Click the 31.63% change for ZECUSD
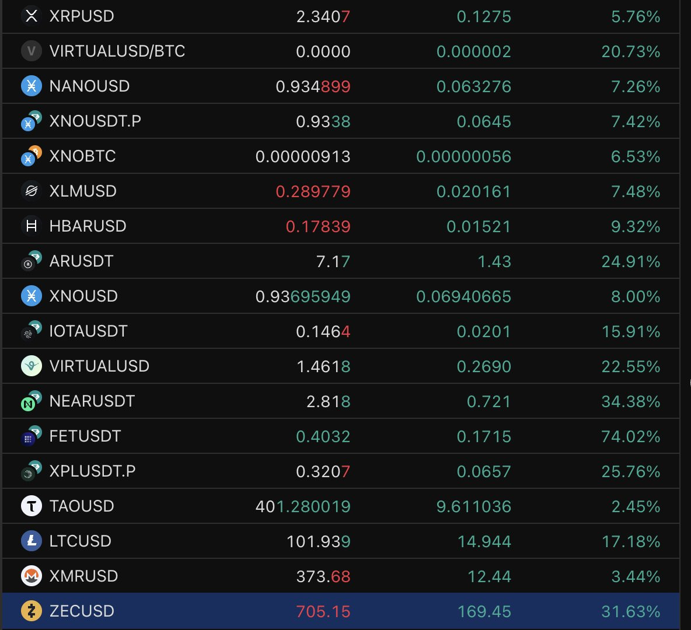This screenshot has height=630, width=691. click(631, 611)
